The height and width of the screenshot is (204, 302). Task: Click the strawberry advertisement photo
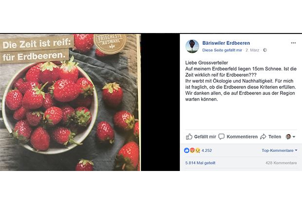tap(70, 102)
